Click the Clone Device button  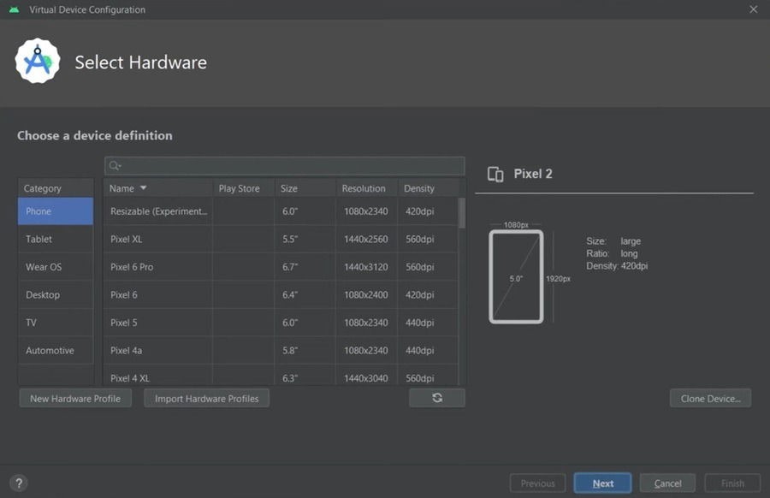710,399
